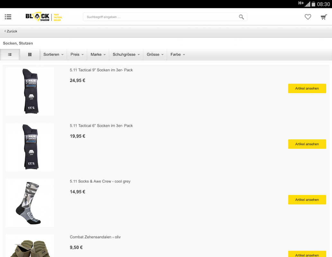
Task: Select the 14,95 € price text
Action: coord(77,192)
